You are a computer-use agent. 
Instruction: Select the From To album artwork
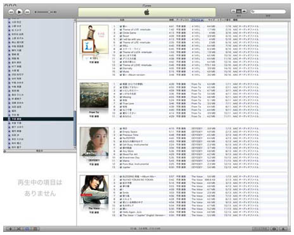pyautogui.click(x=94, y=95)
